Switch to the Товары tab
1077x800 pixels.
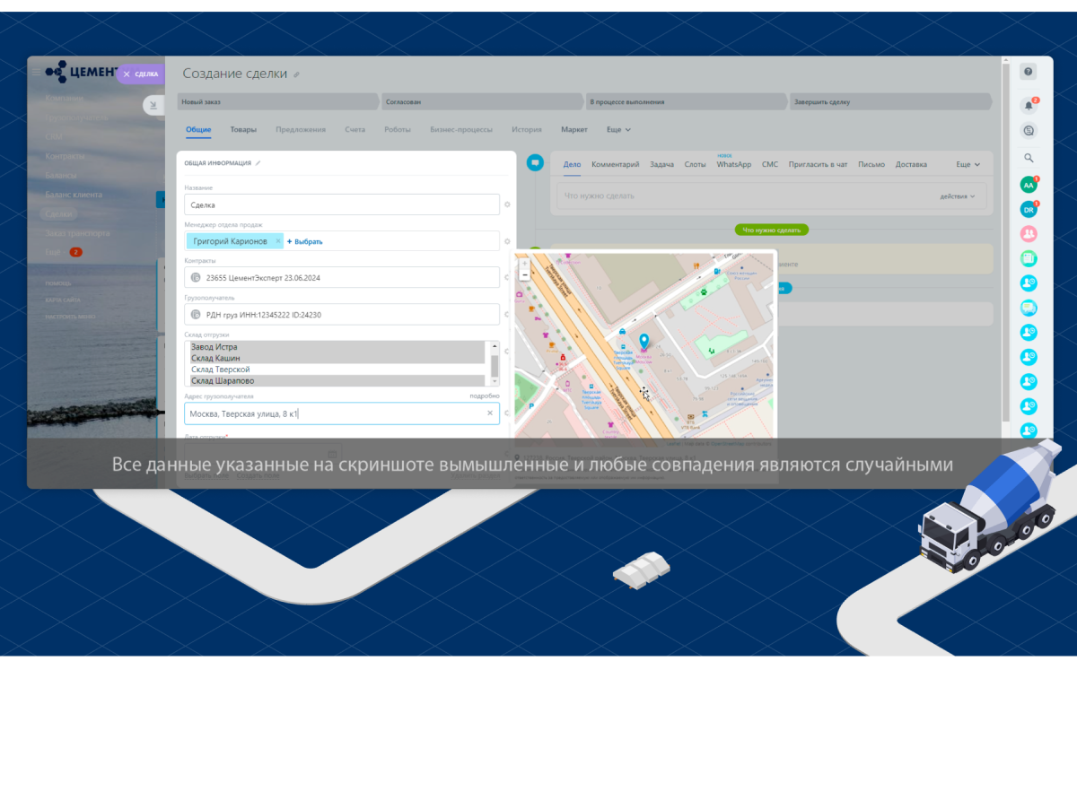point(243,130)
